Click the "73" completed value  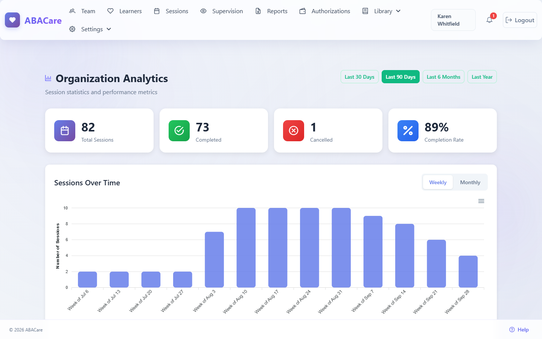click(202, 127)
